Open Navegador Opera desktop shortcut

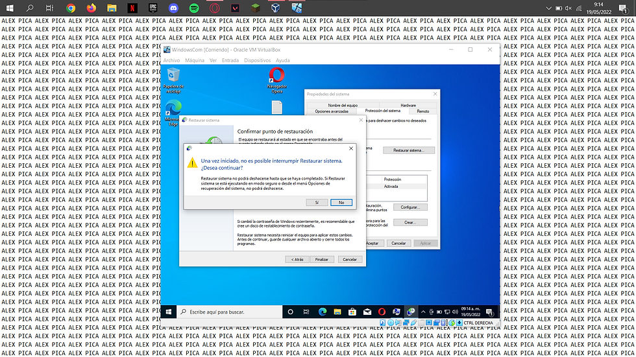tap(276, 80)
